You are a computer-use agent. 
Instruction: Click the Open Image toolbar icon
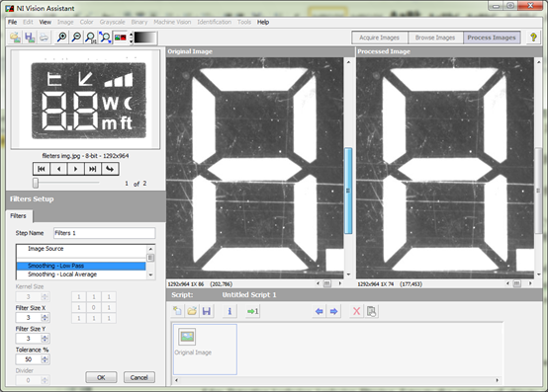pyautogui.click(x=15, y=38)
